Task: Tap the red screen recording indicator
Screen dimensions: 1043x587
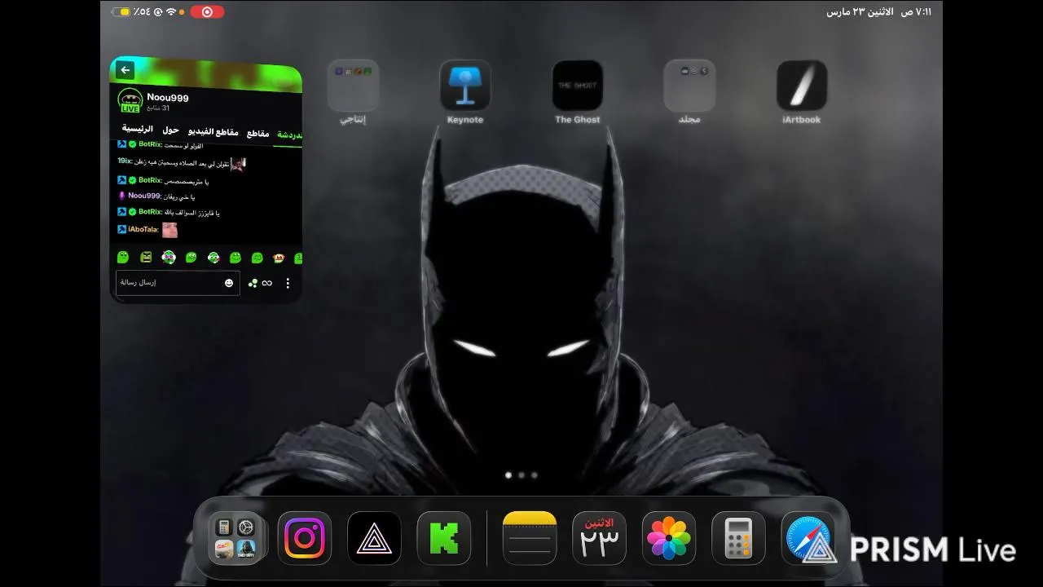Action: click(x=207, y=11)
